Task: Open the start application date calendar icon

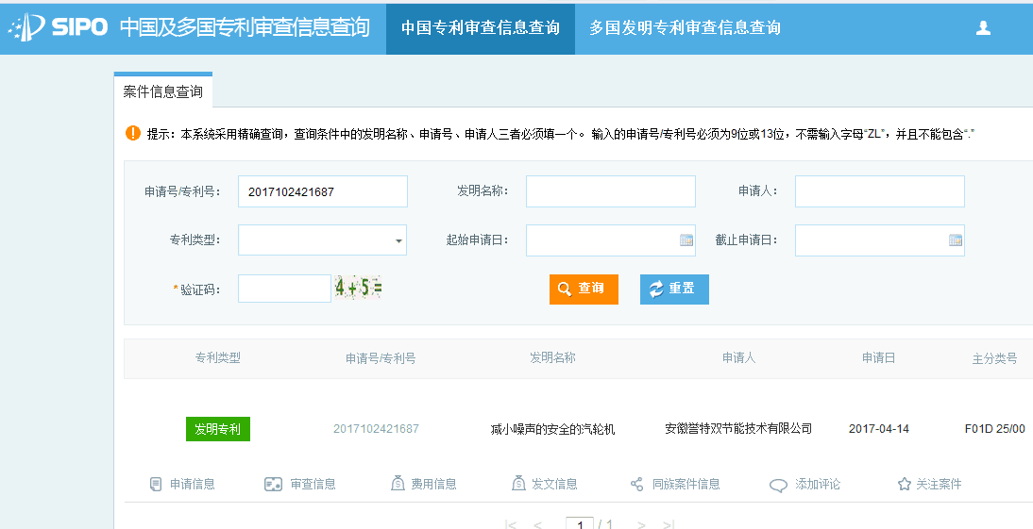Action: point(686,240)
